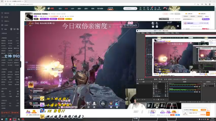
Task: Toggle eye visibility of fourth source in OBS list
Action: (166, 88)
